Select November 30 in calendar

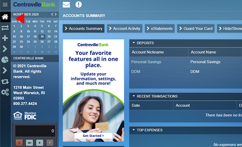[x=21, y=47]
